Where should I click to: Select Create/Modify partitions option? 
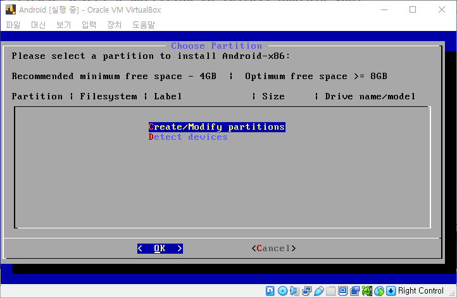point(217,127)
